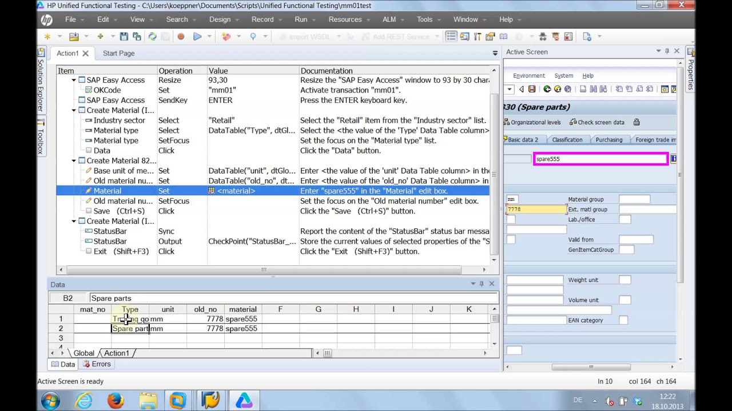Click the SAP Print icon
Image resolution: width=732 pixels, height=411 pixels.
[x=583, y=89]
